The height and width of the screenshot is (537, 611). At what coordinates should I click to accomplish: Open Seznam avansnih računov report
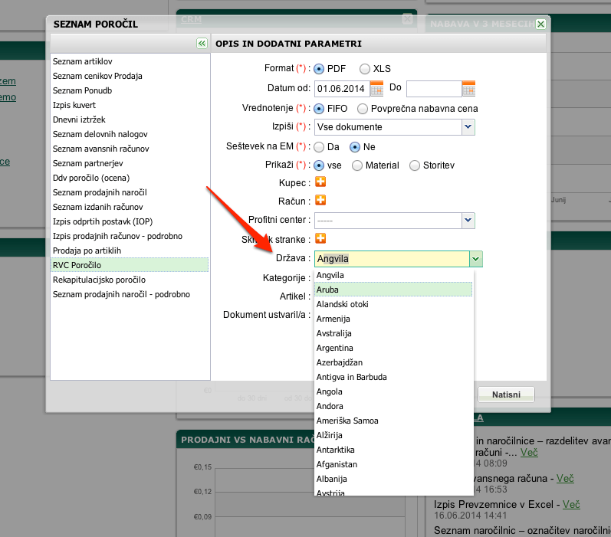(x=130, y=149)
